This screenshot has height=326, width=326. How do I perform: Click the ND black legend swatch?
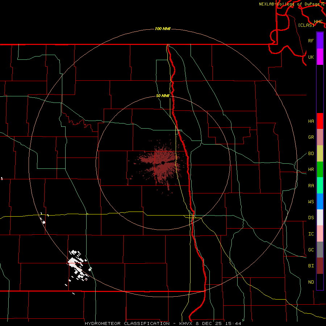[x=320, y=282]
